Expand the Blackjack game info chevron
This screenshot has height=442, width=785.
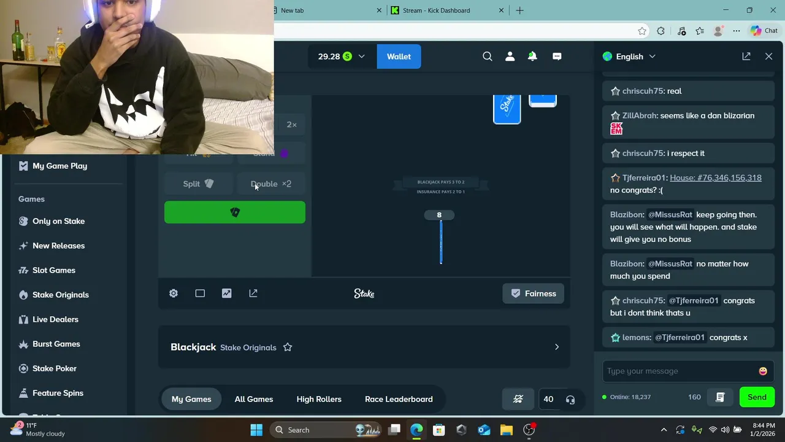tap(557, 347)
